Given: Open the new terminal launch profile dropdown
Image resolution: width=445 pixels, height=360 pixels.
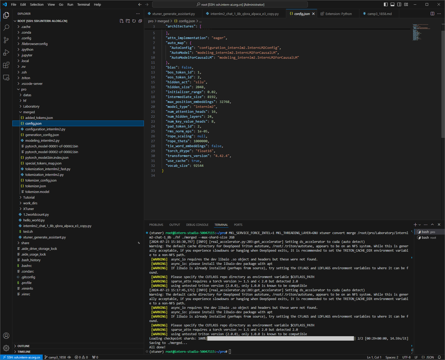Looking at the screenshot, I should 420,225.
